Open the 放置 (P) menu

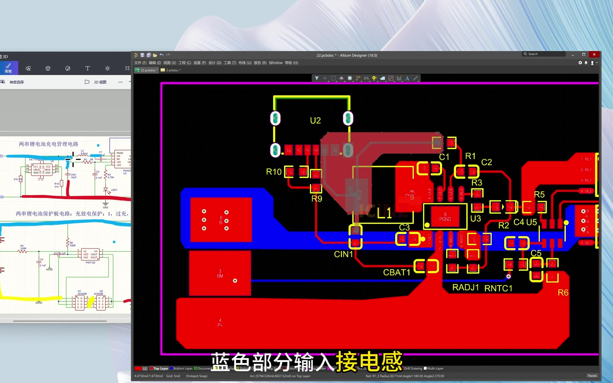(x=199, y=63)
